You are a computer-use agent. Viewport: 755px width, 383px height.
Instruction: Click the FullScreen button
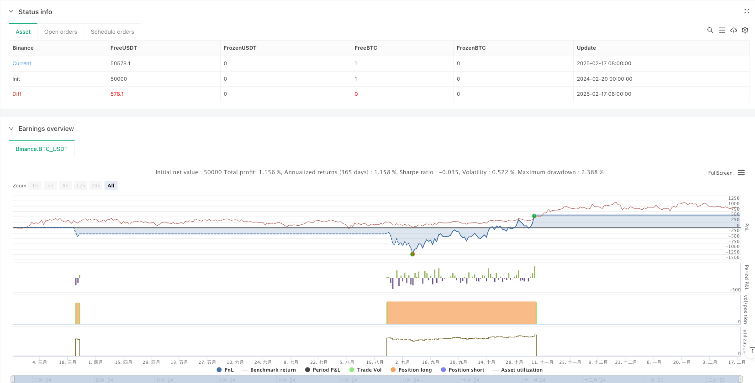[720, 173]
